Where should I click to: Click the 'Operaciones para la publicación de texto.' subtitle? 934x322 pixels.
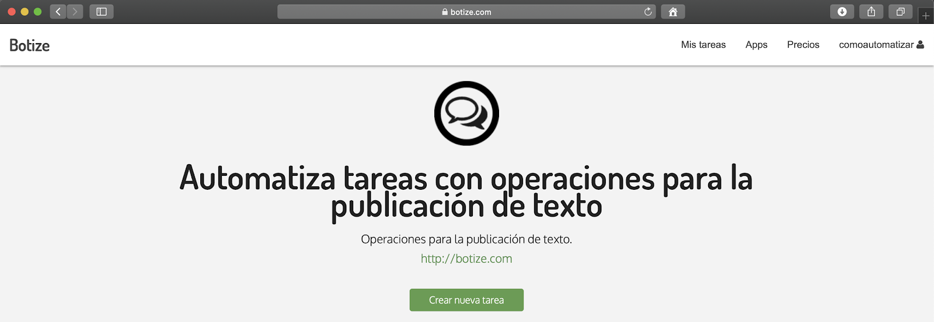pyautogui.click(x=466, y=239)
